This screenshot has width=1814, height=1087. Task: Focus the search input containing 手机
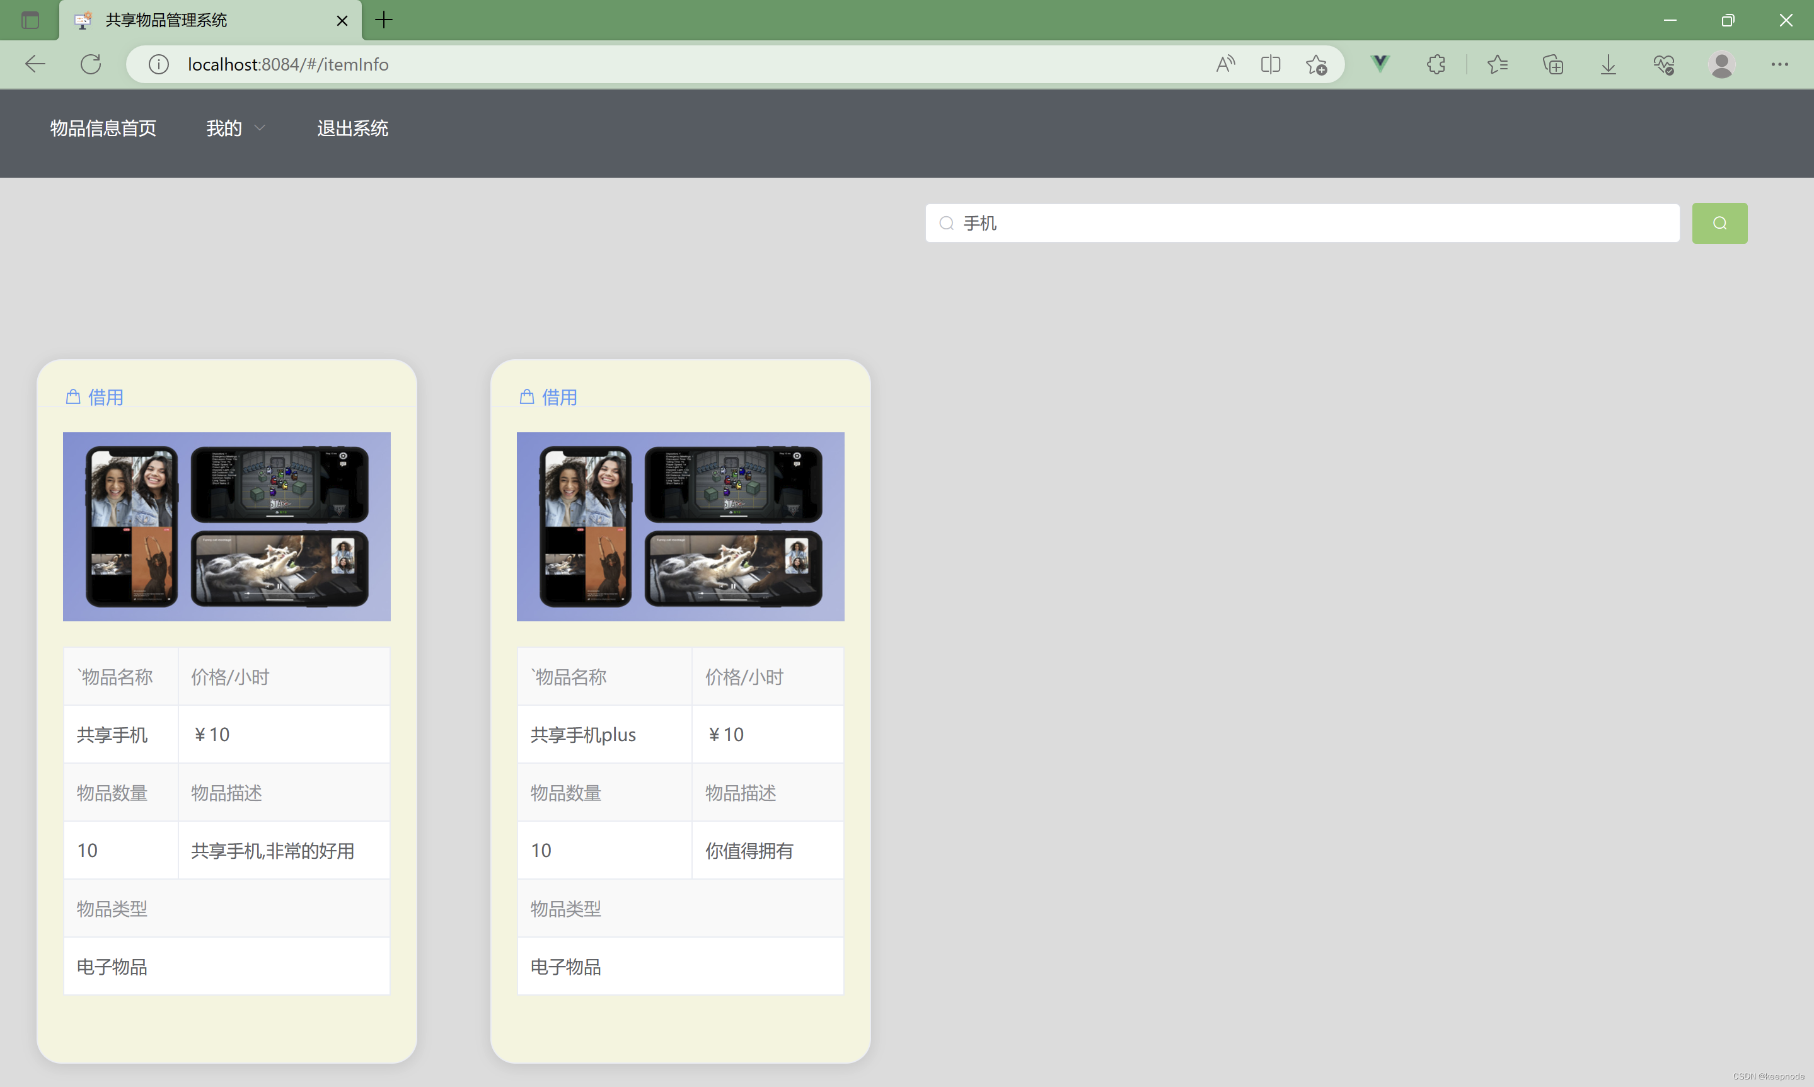[x=1303, y=222]
